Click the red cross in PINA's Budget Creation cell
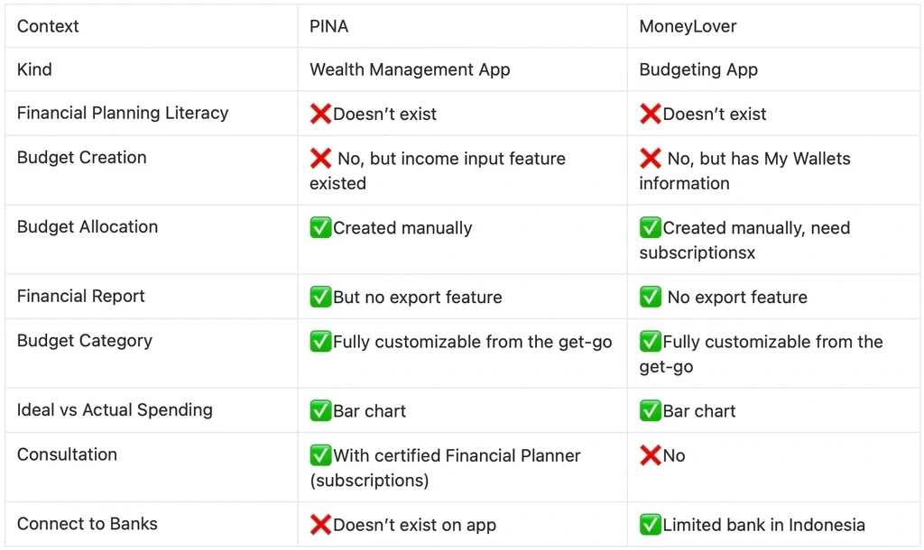This screenshot has height=550, width=924. coord(320,159)
